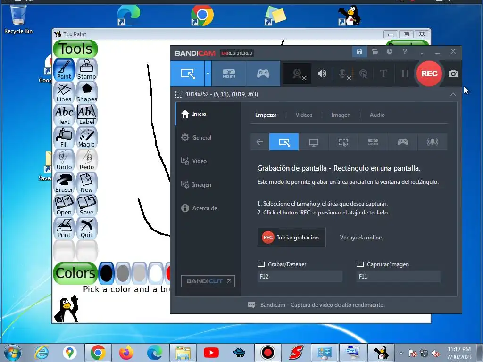Pick the Text tool in Tux Paint
This screenshot has width=483, height=362.
point(64,115)
